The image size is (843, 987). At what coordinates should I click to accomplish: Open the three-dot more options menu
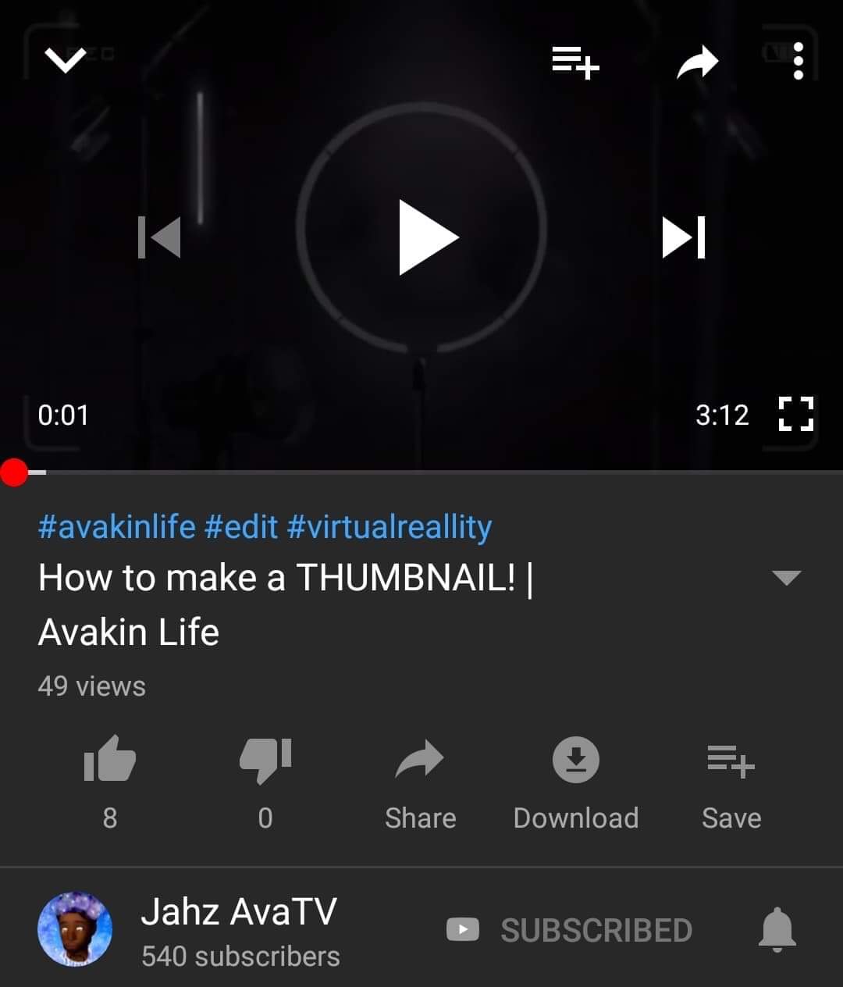[x=798, y=61]
